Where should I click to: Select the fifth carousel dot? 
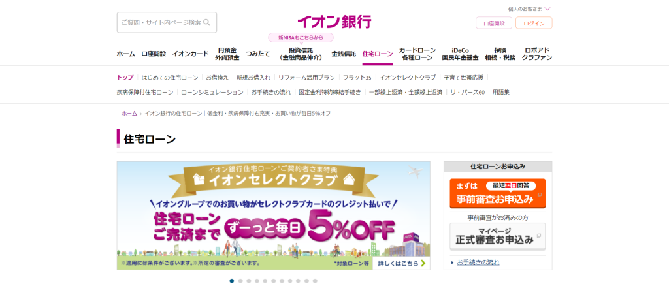(x=265, y=281)
